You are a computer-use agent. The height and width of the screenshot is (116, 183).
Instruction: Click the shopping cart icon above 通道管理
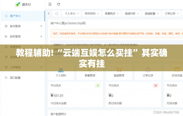[x=119, y=69]
